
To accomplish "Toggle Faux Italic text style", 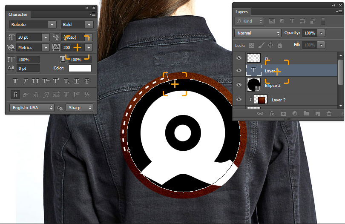I will coord(25,81).
